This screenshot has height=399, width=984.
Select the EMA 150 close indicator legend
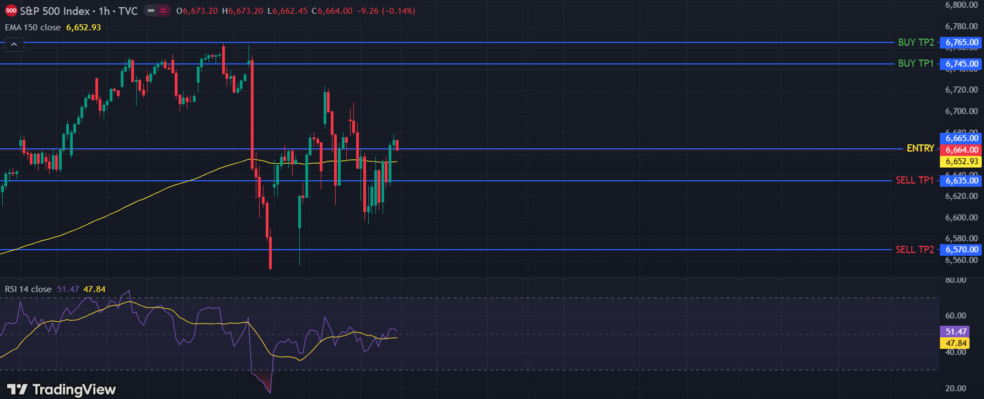(33, 28)
